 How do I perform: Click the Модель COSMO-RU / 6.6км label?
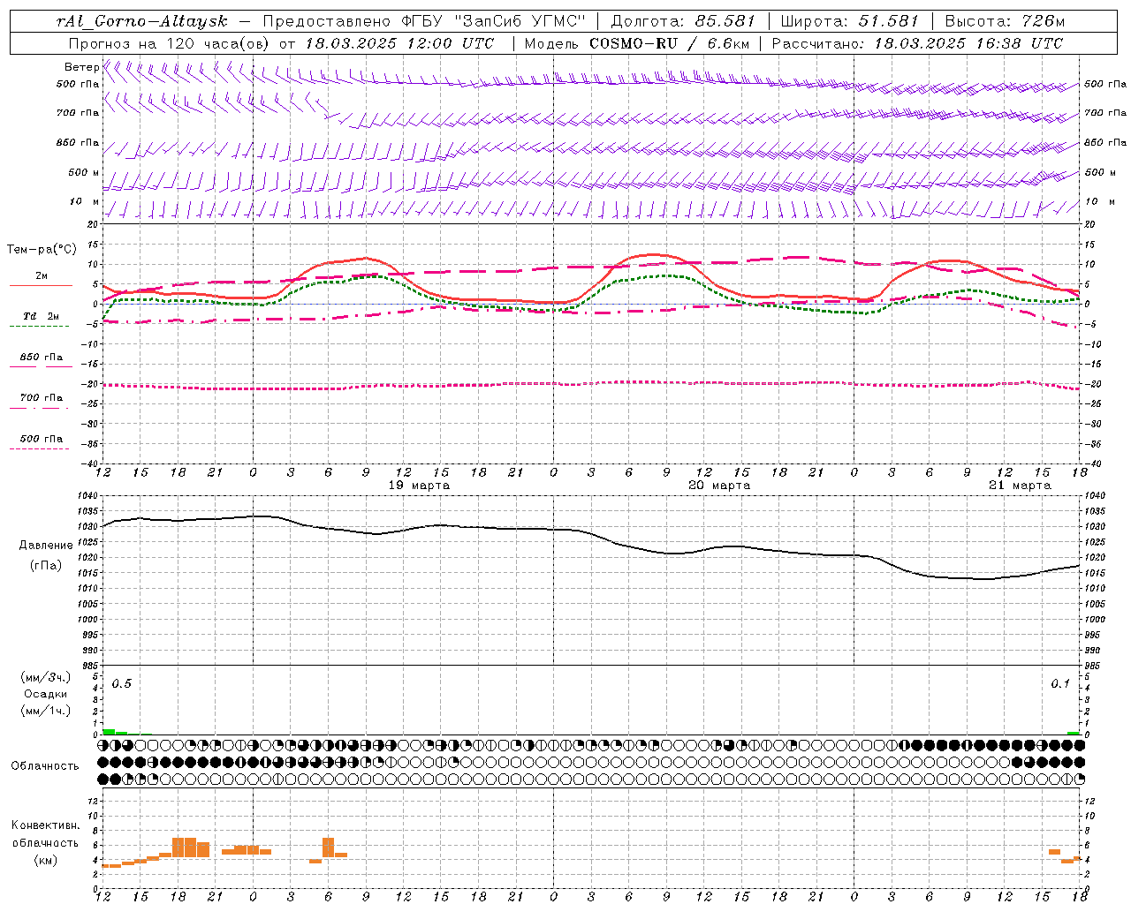pos(636,43)
